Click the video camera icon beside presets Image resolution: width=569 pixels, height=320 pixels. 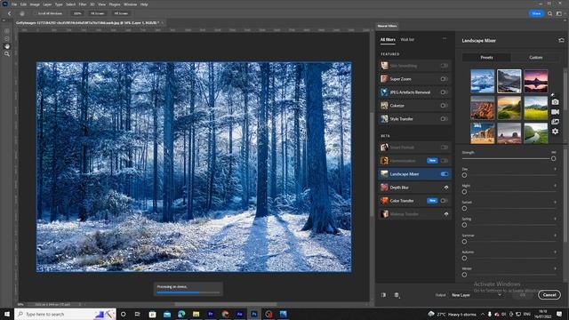(555, 112)
